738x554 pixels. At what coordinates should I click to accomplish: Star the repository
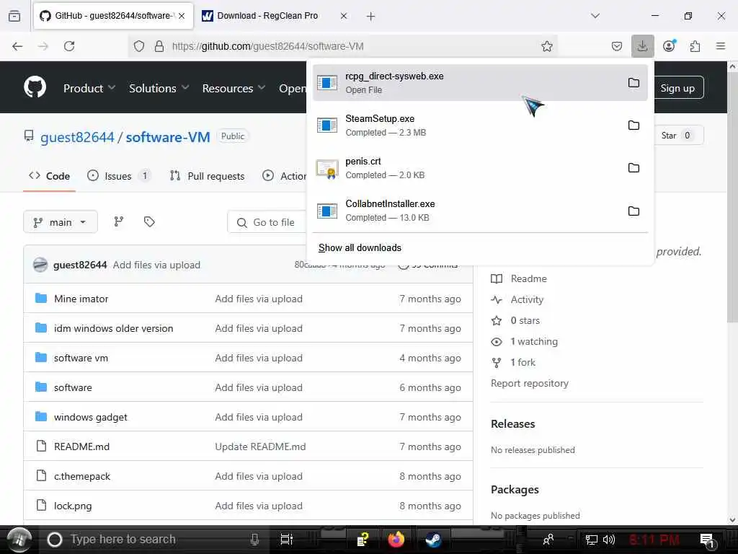(x=675, y=136)
